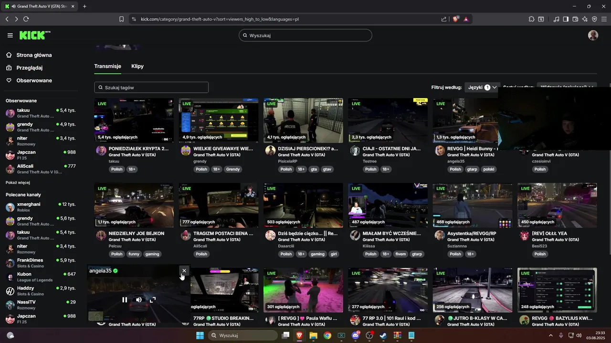611x343 pixels.
Task: Open the Brave main menu
Action: click(604, 19)
